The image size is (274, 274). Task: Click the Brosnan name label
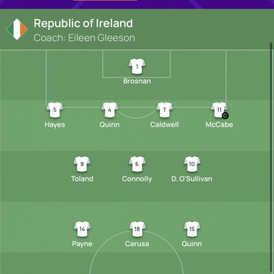pyautogui.click(x=137, y=81)
